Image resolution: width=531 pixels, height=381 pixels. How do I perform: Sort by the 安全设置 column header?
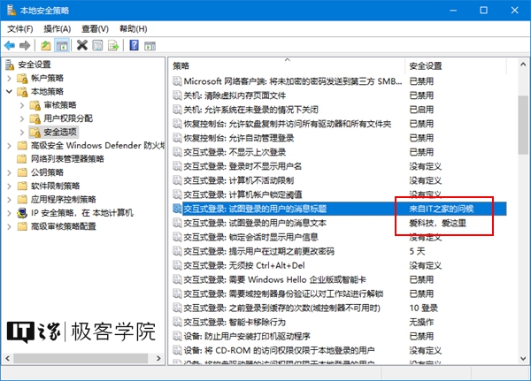pyautogui.click(x=456, y=65)
